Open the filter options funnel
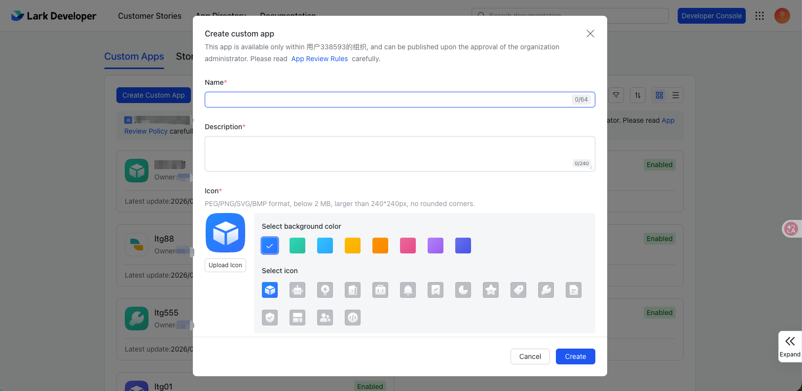The height and width of the screenshot is (391, 802). (616, 95)
